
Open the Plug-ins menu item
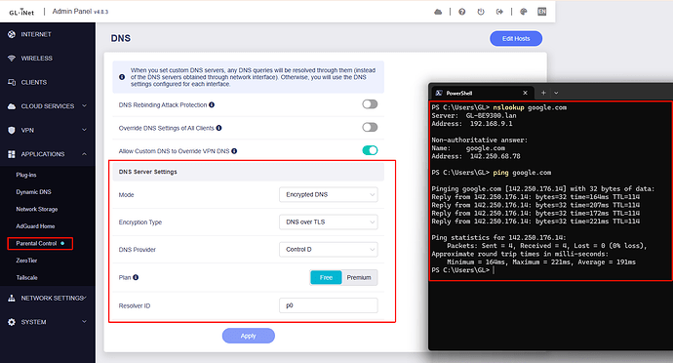(26, 175)
